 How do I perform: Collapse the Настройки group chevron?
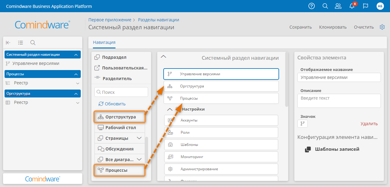point(170,109)
